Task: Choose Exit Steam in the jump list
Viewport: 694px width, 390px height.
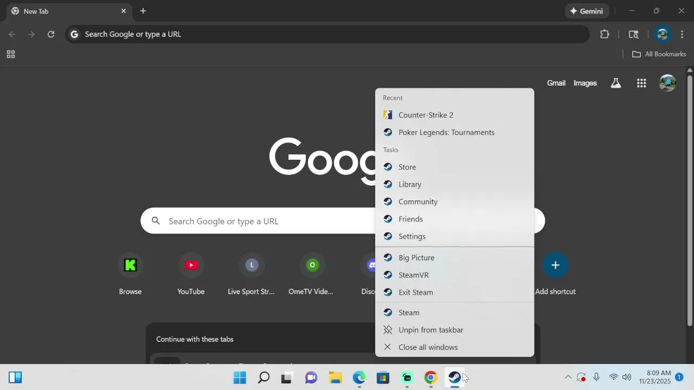Action: (454, 292)
